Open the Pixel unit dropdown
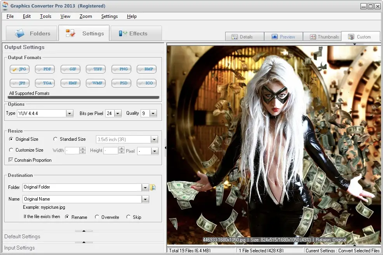 click(154, 151)
